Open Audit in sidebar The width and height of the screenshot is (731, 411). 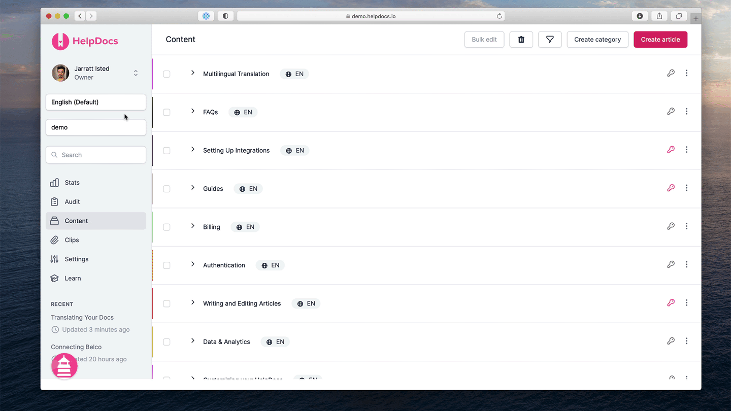click(x=96, y=202)
